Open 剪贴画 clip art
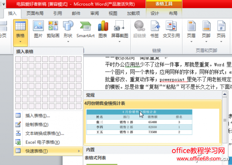Viewport: 232px width, 165px height. point(53,29)
